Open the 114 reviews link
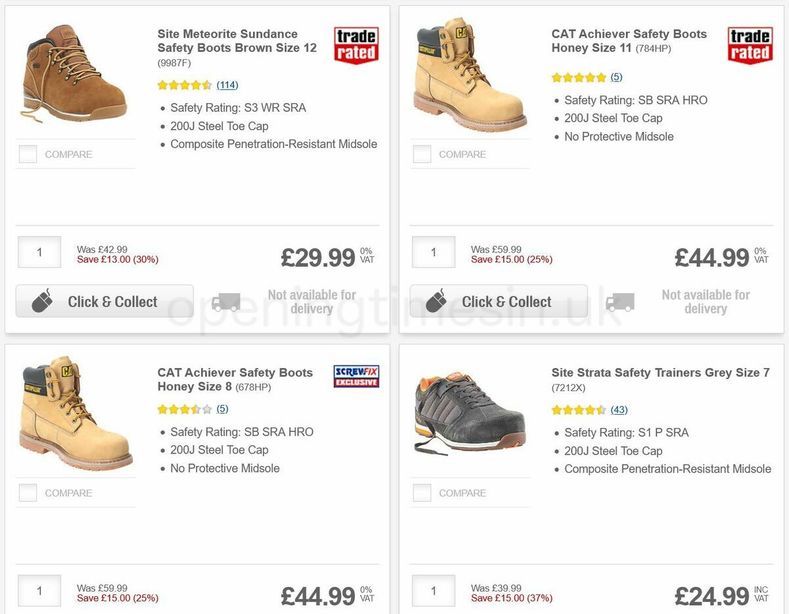The height and width of the screenshot is (614, 789). 227,85
